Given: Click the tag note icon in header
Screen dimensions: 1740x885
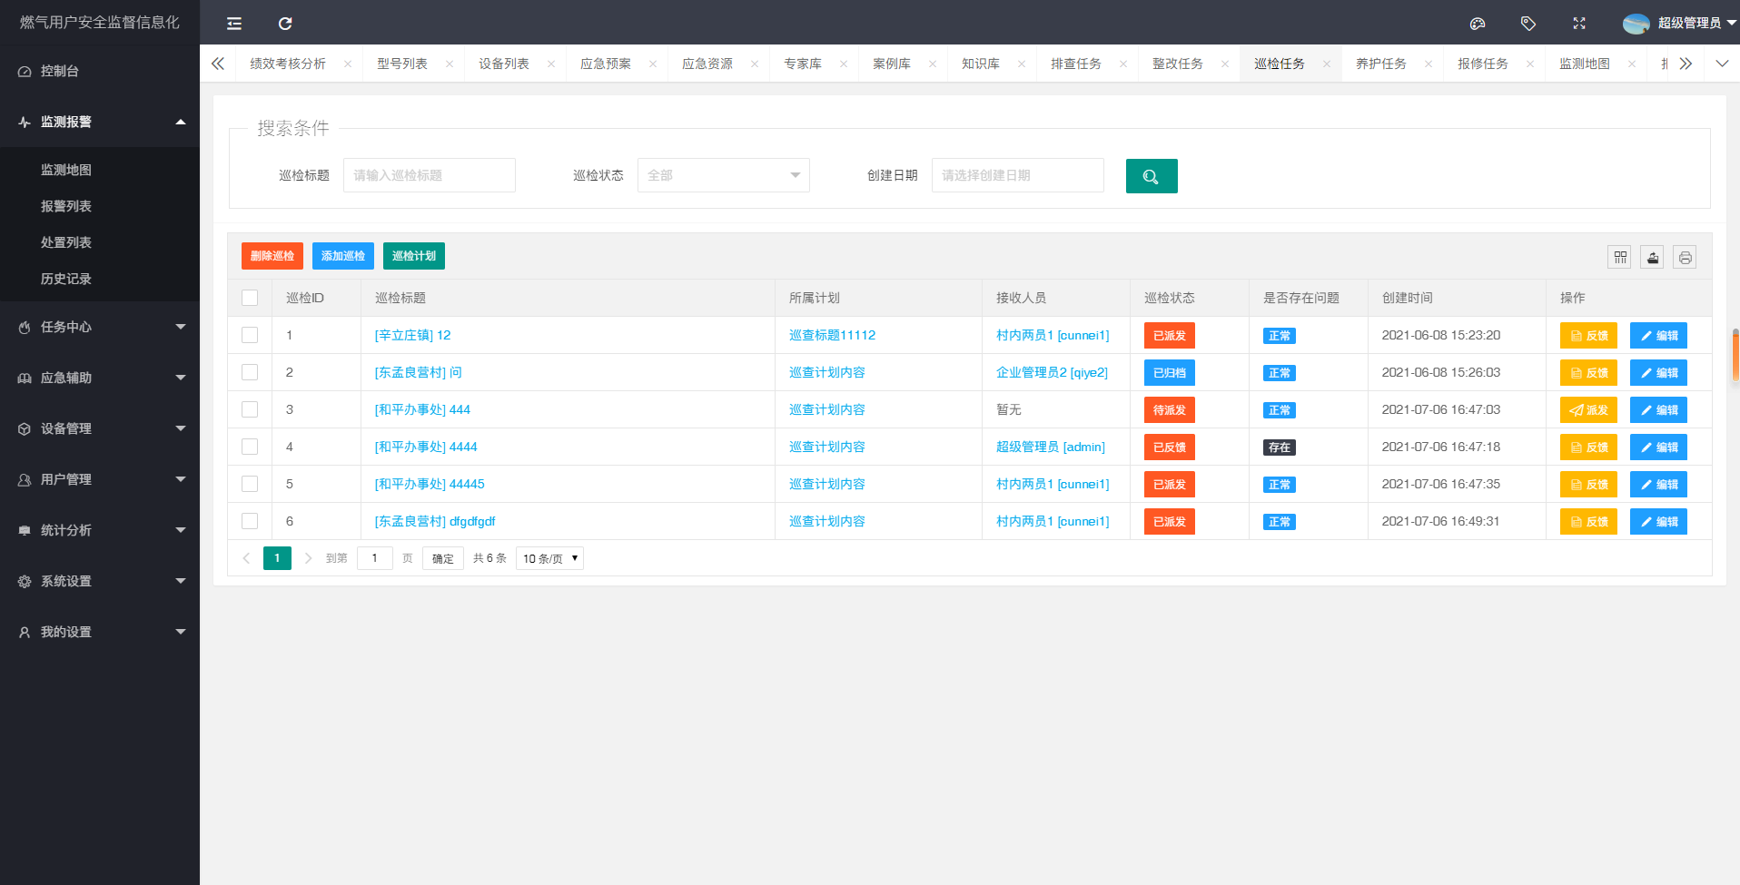Looking at the screenshot, I should click(1528, 24).
